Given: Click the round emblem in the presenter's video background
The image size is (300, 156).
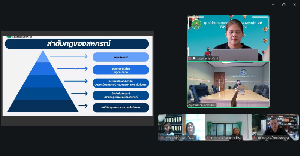Looking at the screenshot, I should coord(196,24).
